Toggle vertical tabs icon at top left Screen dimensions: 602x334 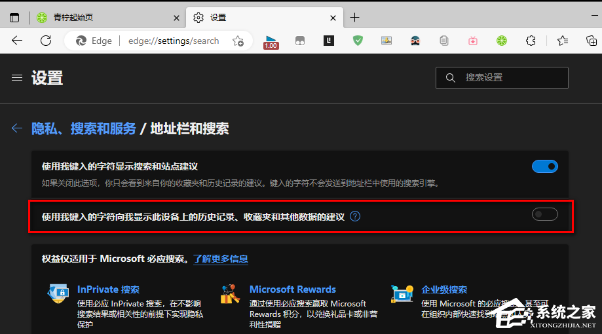14,18
